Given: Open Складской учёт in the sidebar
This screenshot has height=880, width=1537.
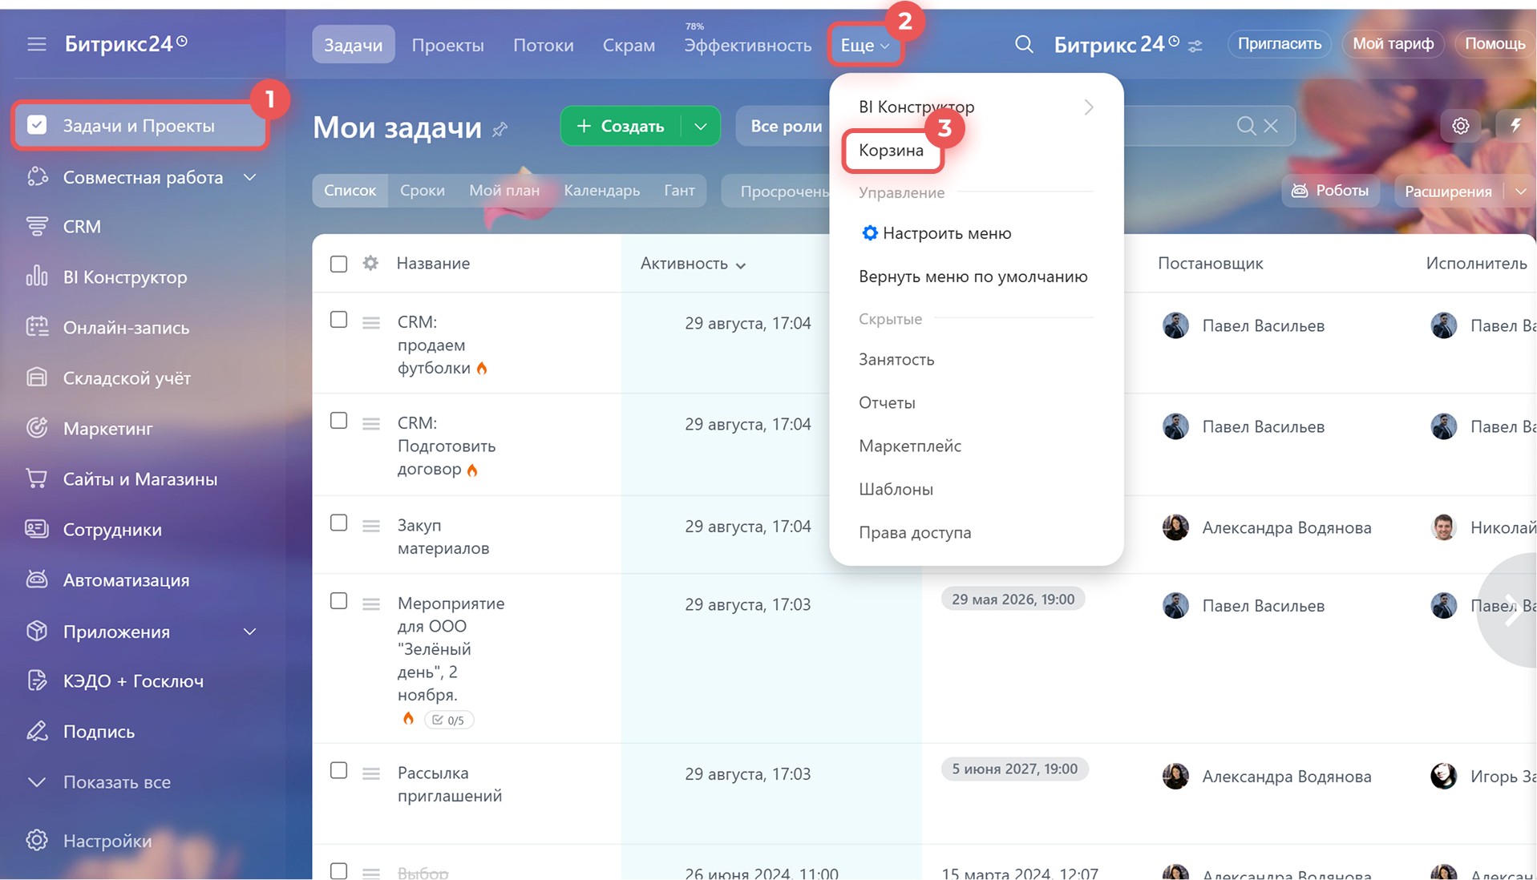Looking at the screenshot, I should coord(127,378).
